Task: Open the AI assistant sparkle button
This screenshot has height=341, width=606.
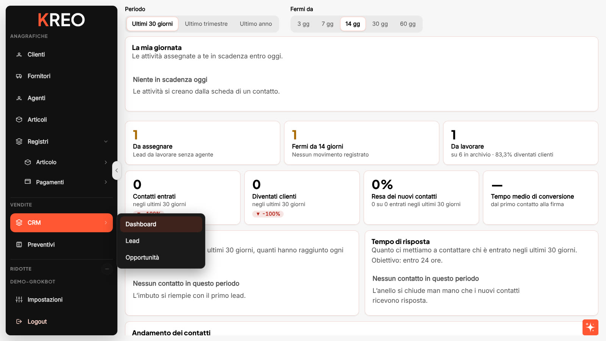Action: click(x=590, y=327)
